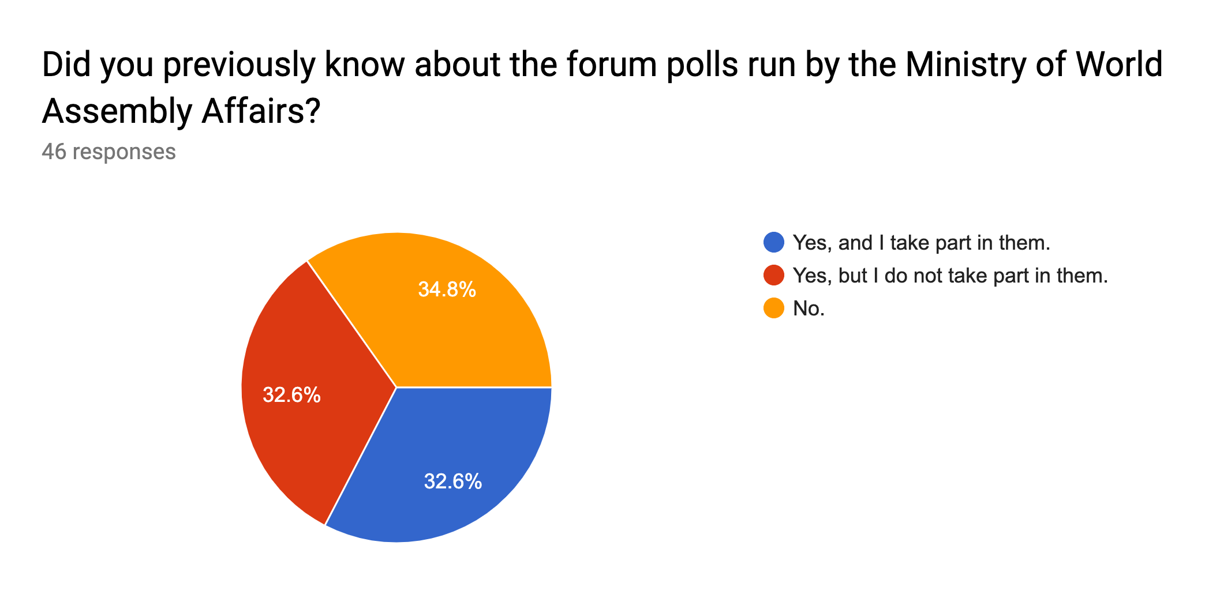Click the pie chart center point

pyautogui.click(x=396, y=387)
